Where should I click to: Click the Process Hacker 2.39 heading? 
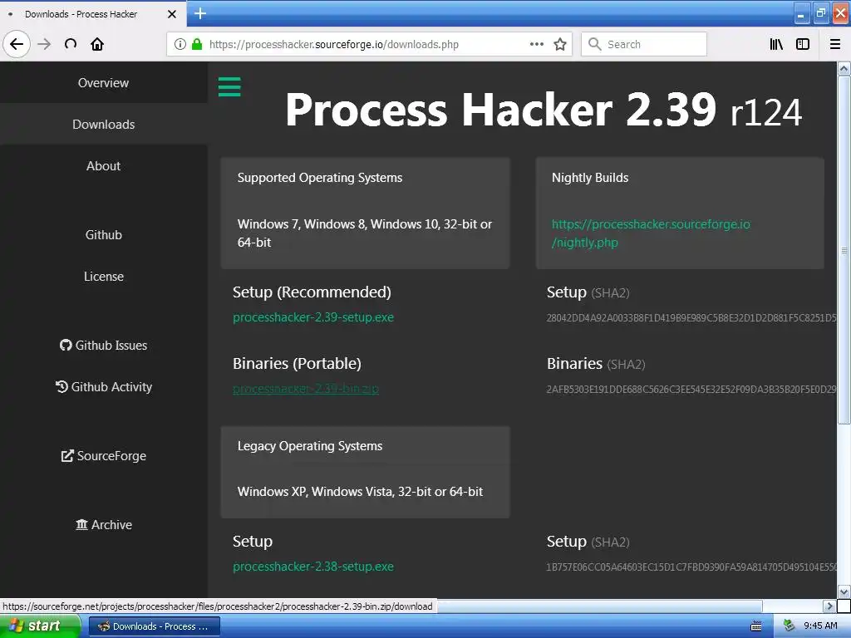point(544,109)
